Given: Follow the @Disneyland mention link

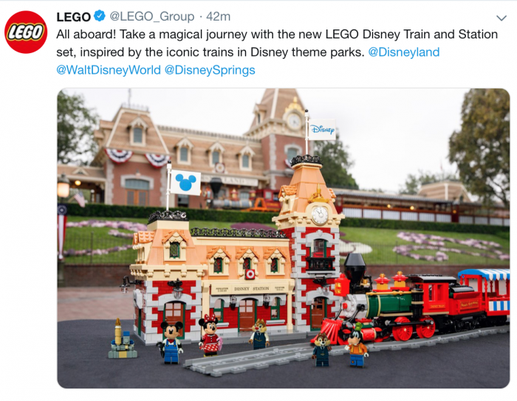Looking at the screenshot, I should [x=403, y=52].
